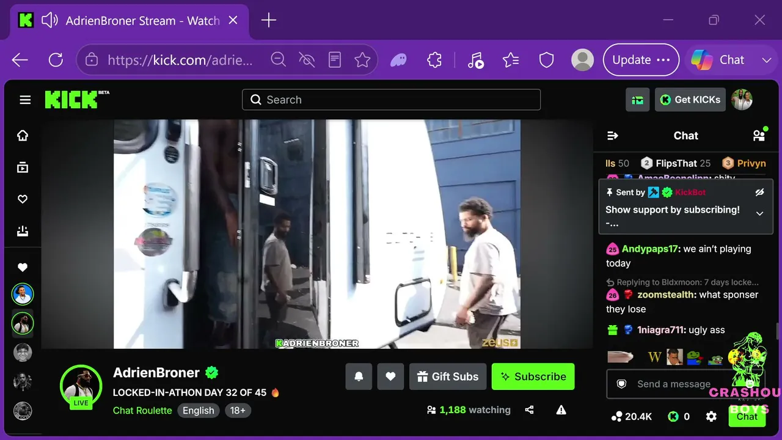Screen dimensions: 782x440
Task: Click the Andypaps17 username in chat
Action: [650, 249]
